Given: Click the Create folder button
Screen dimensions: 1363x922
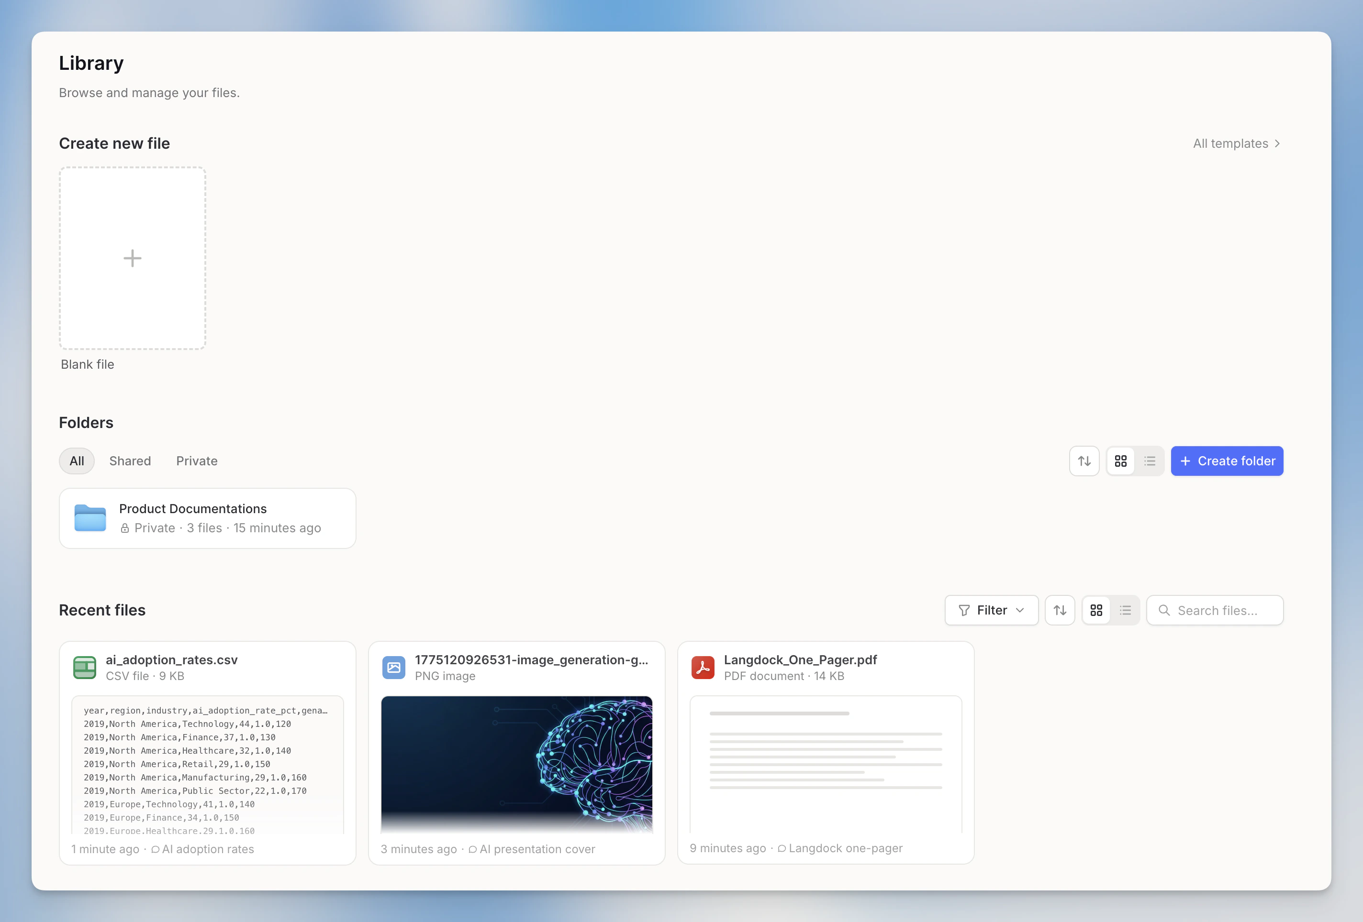Looking at the screenshot, I should pyautogui.click(x=1227, y=461).
